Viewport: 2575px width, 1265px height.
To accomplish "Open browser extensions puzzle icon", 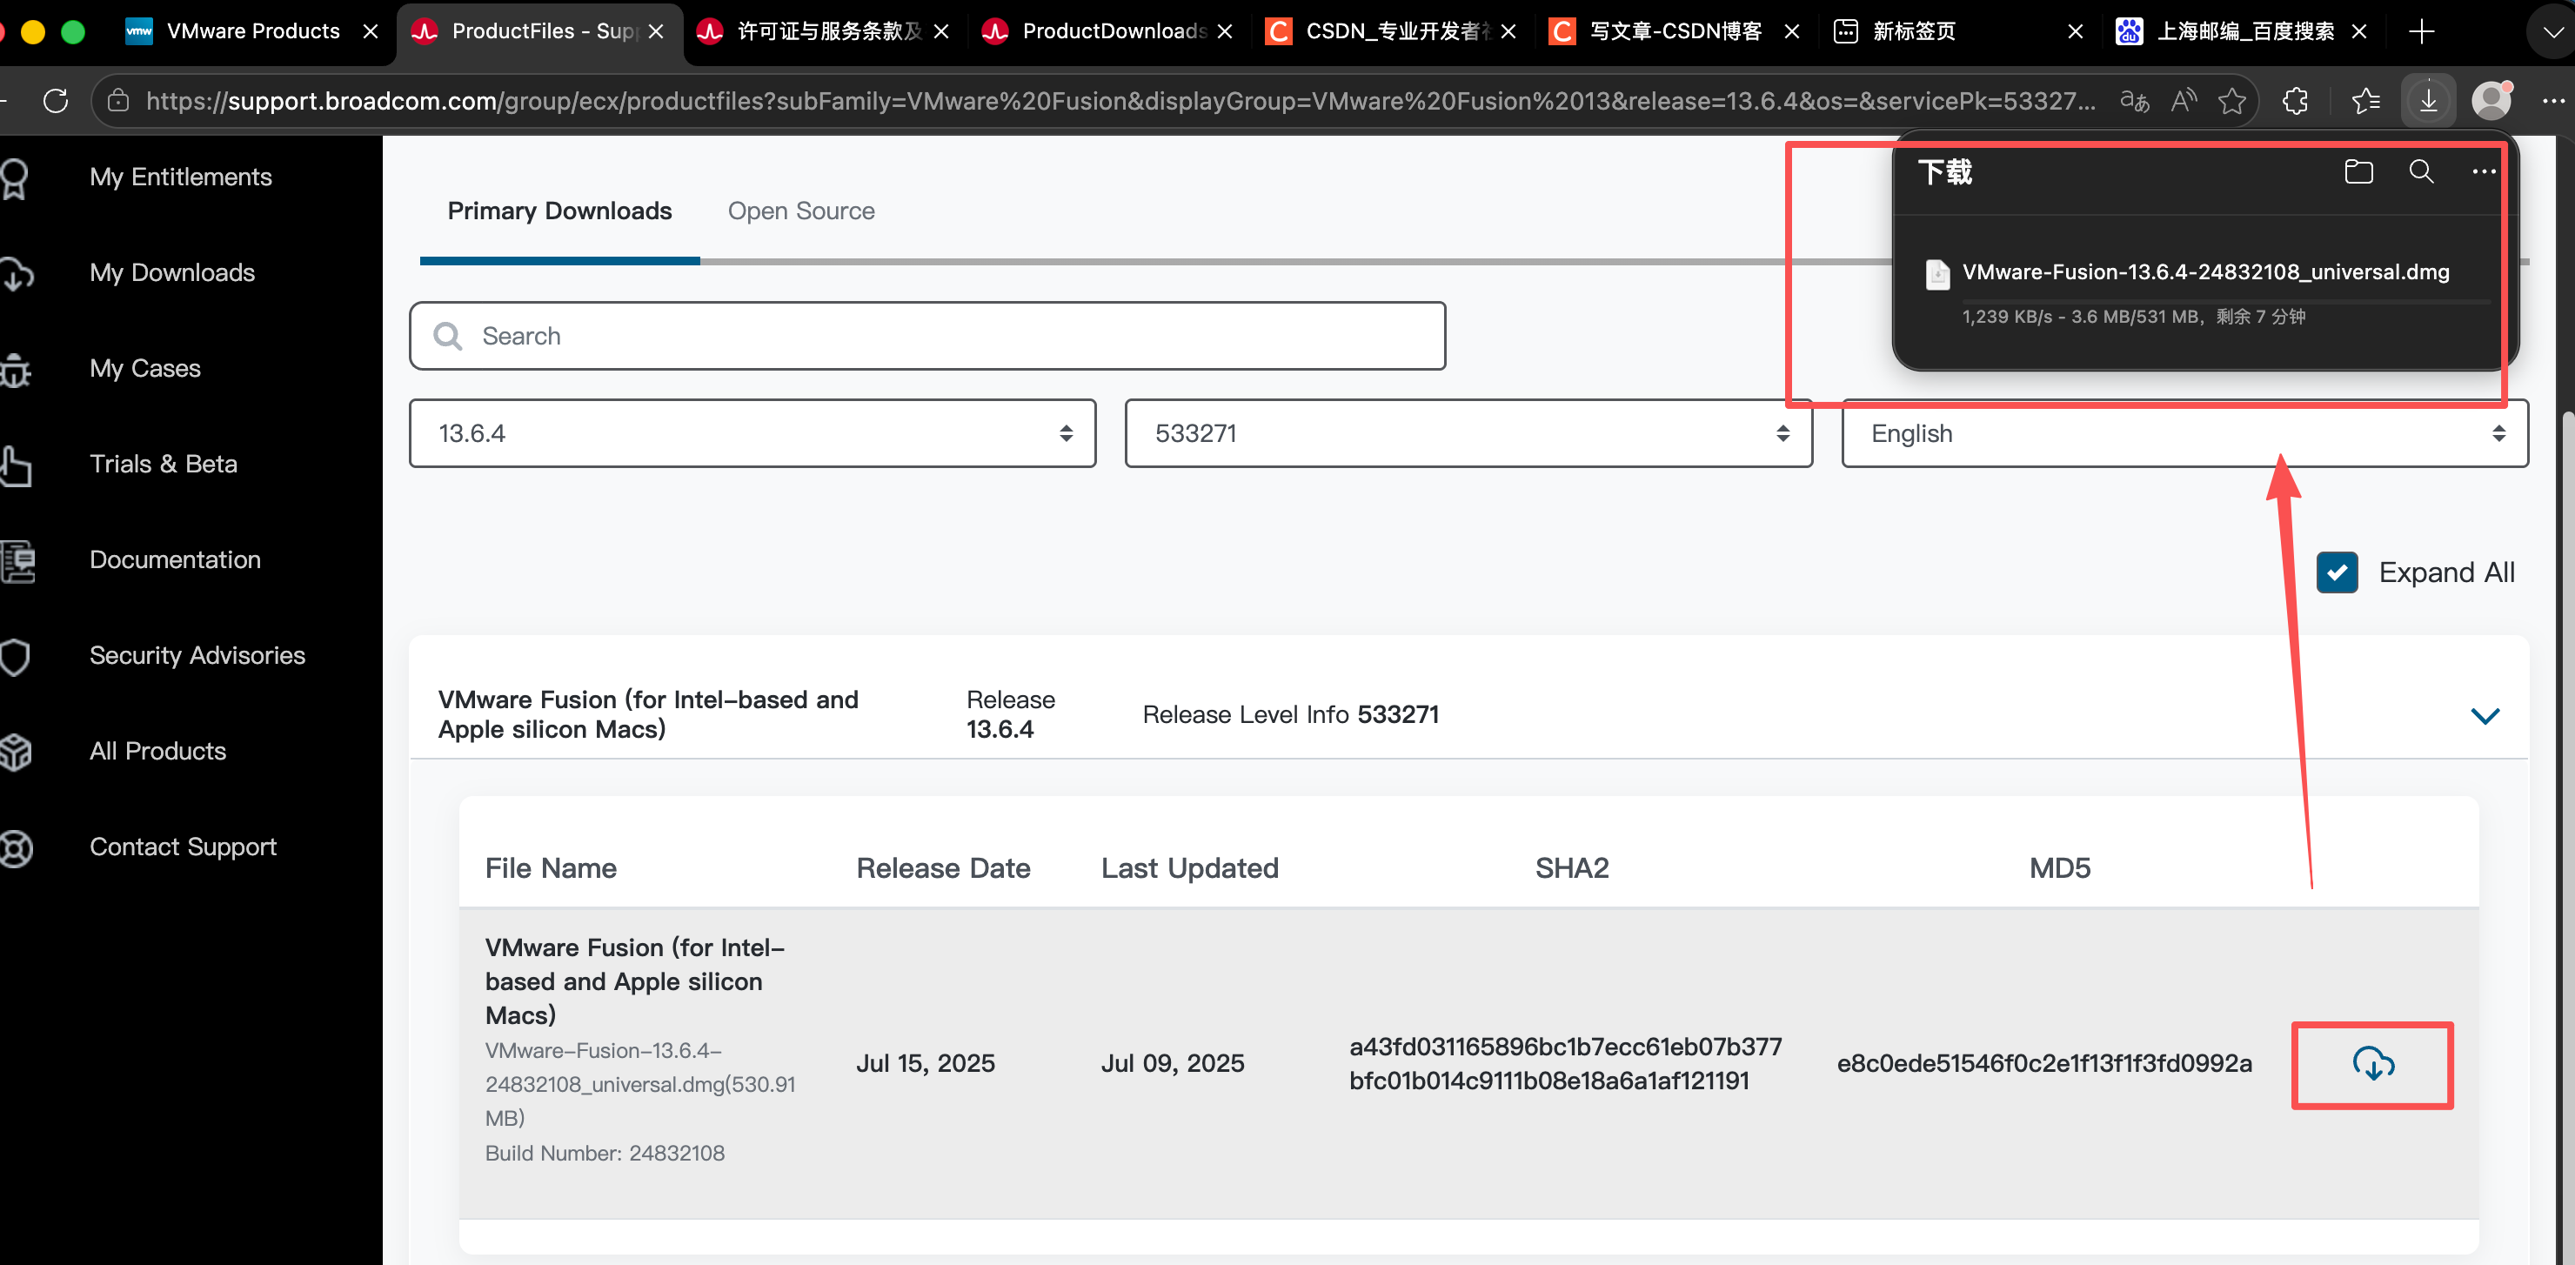I will coord(2296,100).
